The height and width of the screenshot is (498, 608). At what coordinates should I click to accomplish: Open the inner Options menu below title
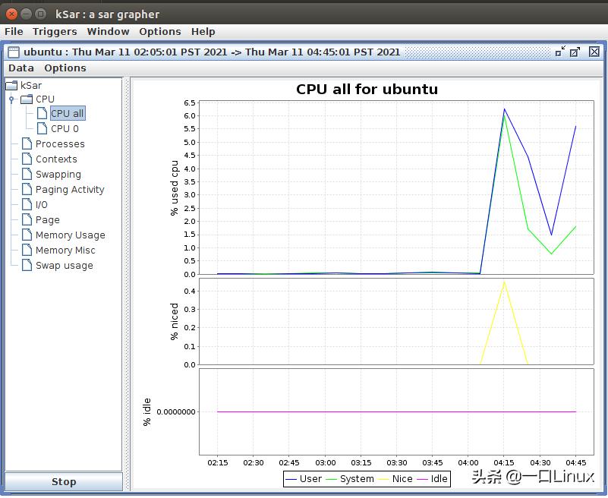click(65, 68)
